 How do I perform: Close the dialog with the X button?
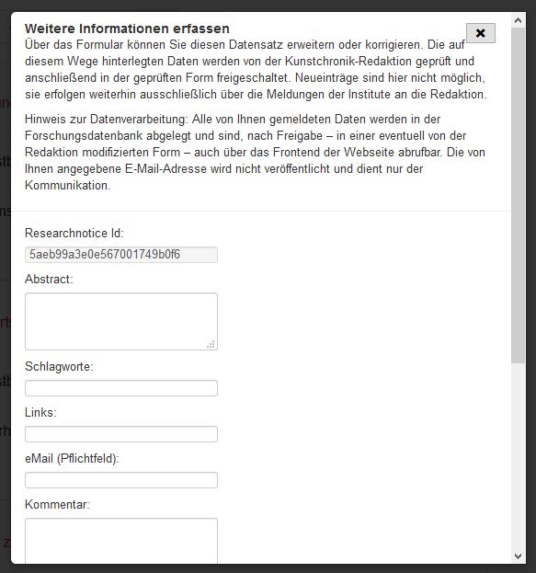pos(481,33)
